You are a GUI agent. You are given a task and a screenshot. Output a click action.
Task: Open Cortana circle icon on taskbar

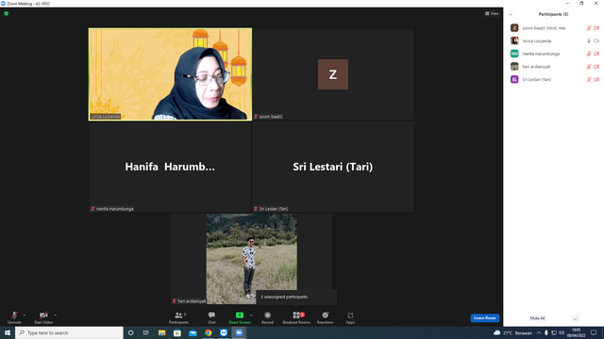pos(130,332)
